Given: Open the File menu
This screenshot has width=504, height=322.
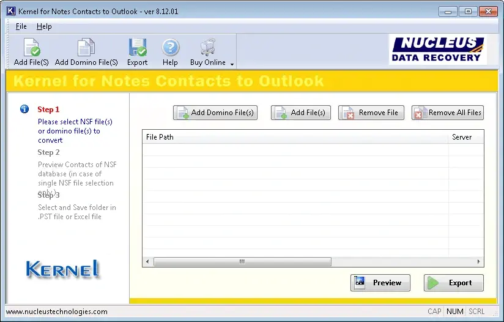Looking at the screenshot, I should 21,26.
